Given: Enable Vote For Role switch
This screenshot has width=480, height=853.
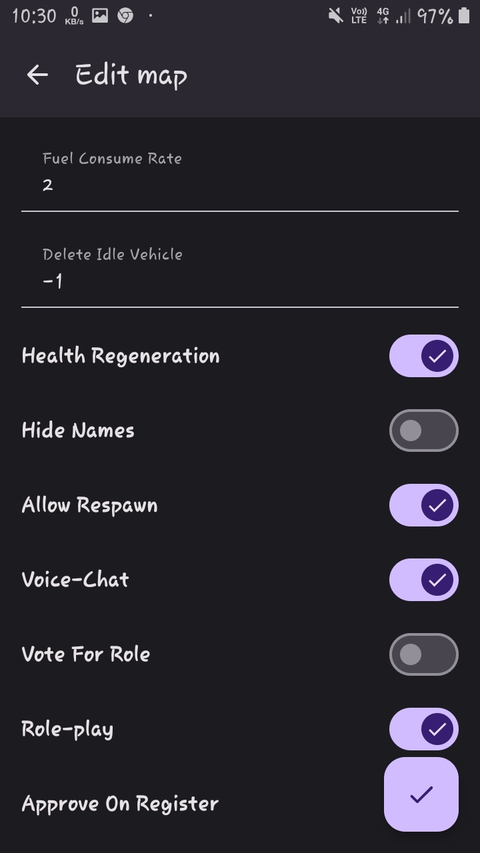Looking at the screenshot, I should (424, 654).
